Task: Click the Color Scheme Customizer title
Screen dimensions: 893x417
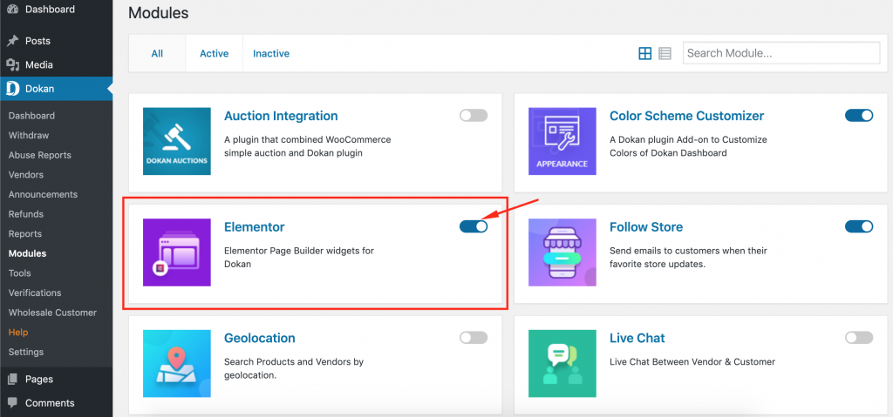Action: [x=687, y=116]
